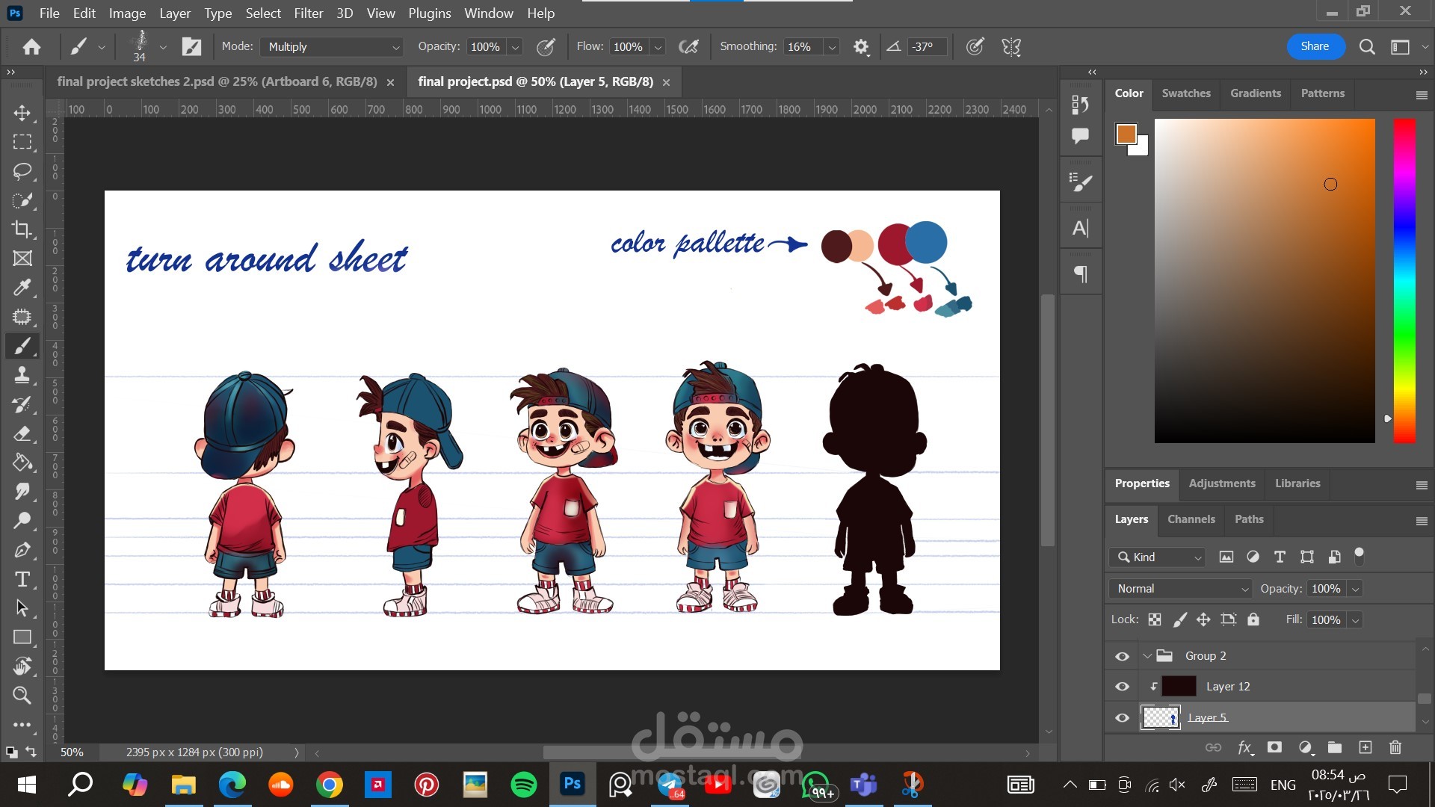This screenshot has height=807, width=1435.
Task: Select the Eraser tool
Action: 22,433
